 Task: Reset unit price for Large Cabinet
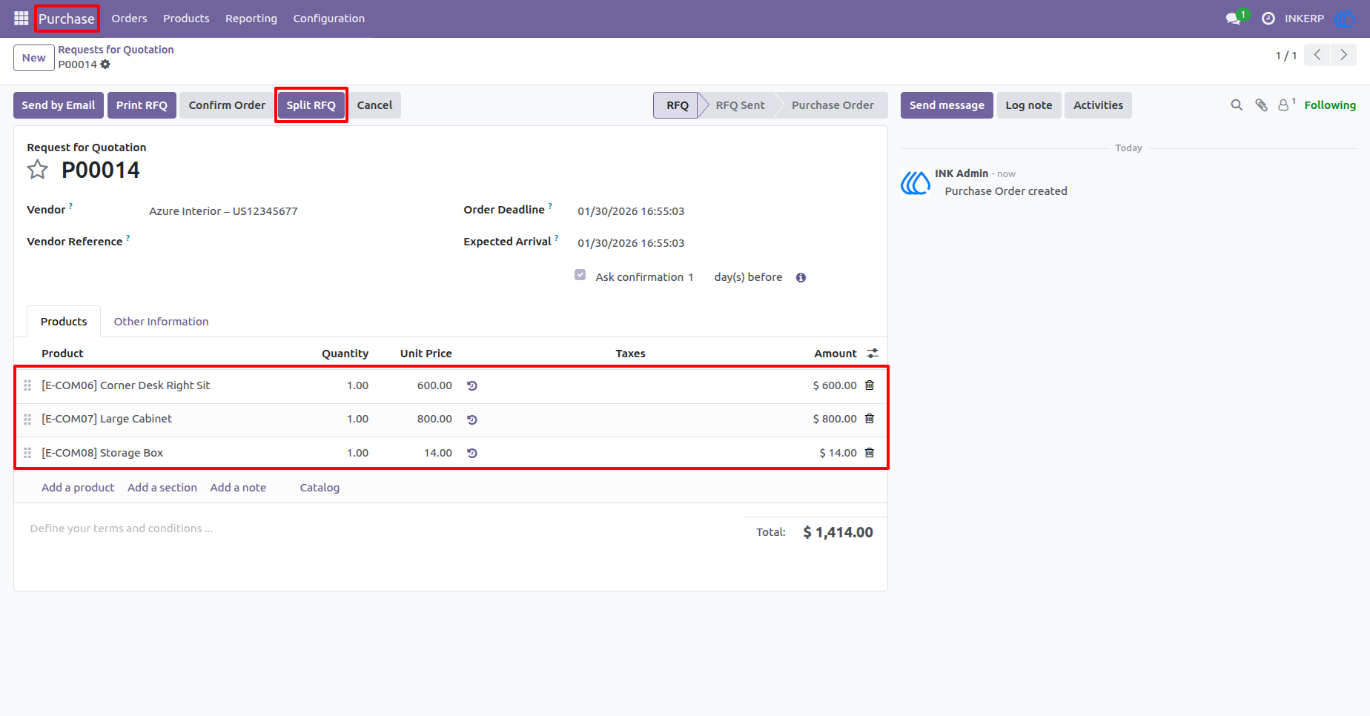[x=472, y=420]
